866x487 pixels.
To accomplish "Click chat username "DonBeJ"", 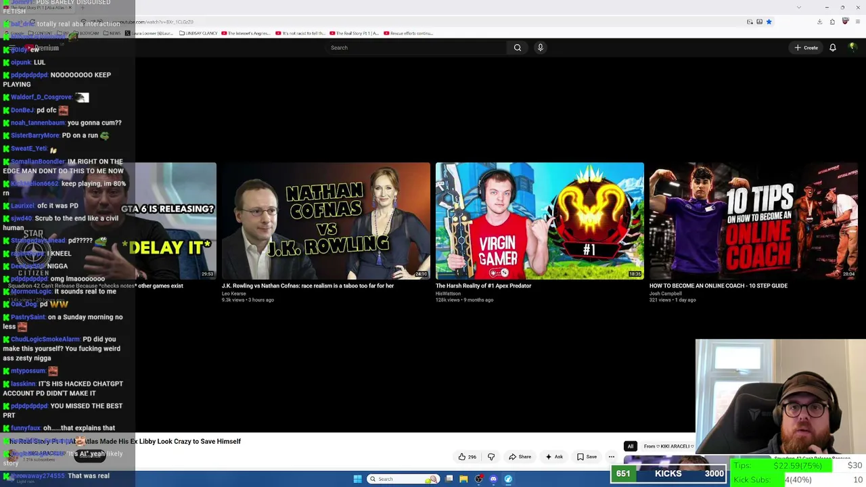I will pos(22,110).
